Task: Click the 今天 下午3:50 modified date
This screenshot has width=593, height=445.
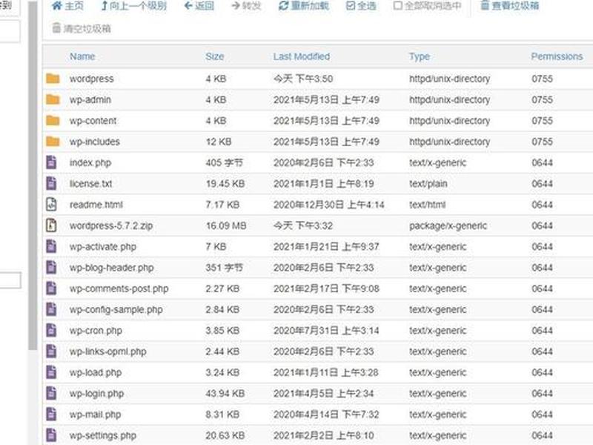Action: pyautogui.click(x=303, y=79)
